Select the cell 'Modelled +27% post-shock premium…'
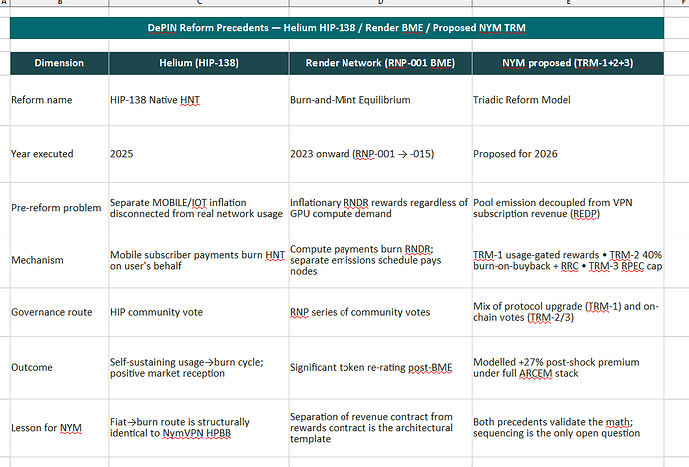The height and width of the screenshot is (467, 689). 568,368
